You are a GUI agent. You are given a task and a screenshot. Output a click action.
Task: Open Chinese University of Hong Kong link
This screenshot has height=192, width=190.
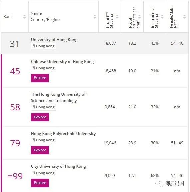click(62, 62)
